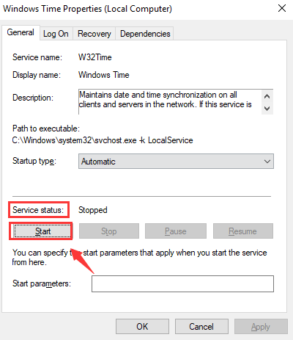Click the disabled Resume button
293x340 pixels.
(243, 231)
